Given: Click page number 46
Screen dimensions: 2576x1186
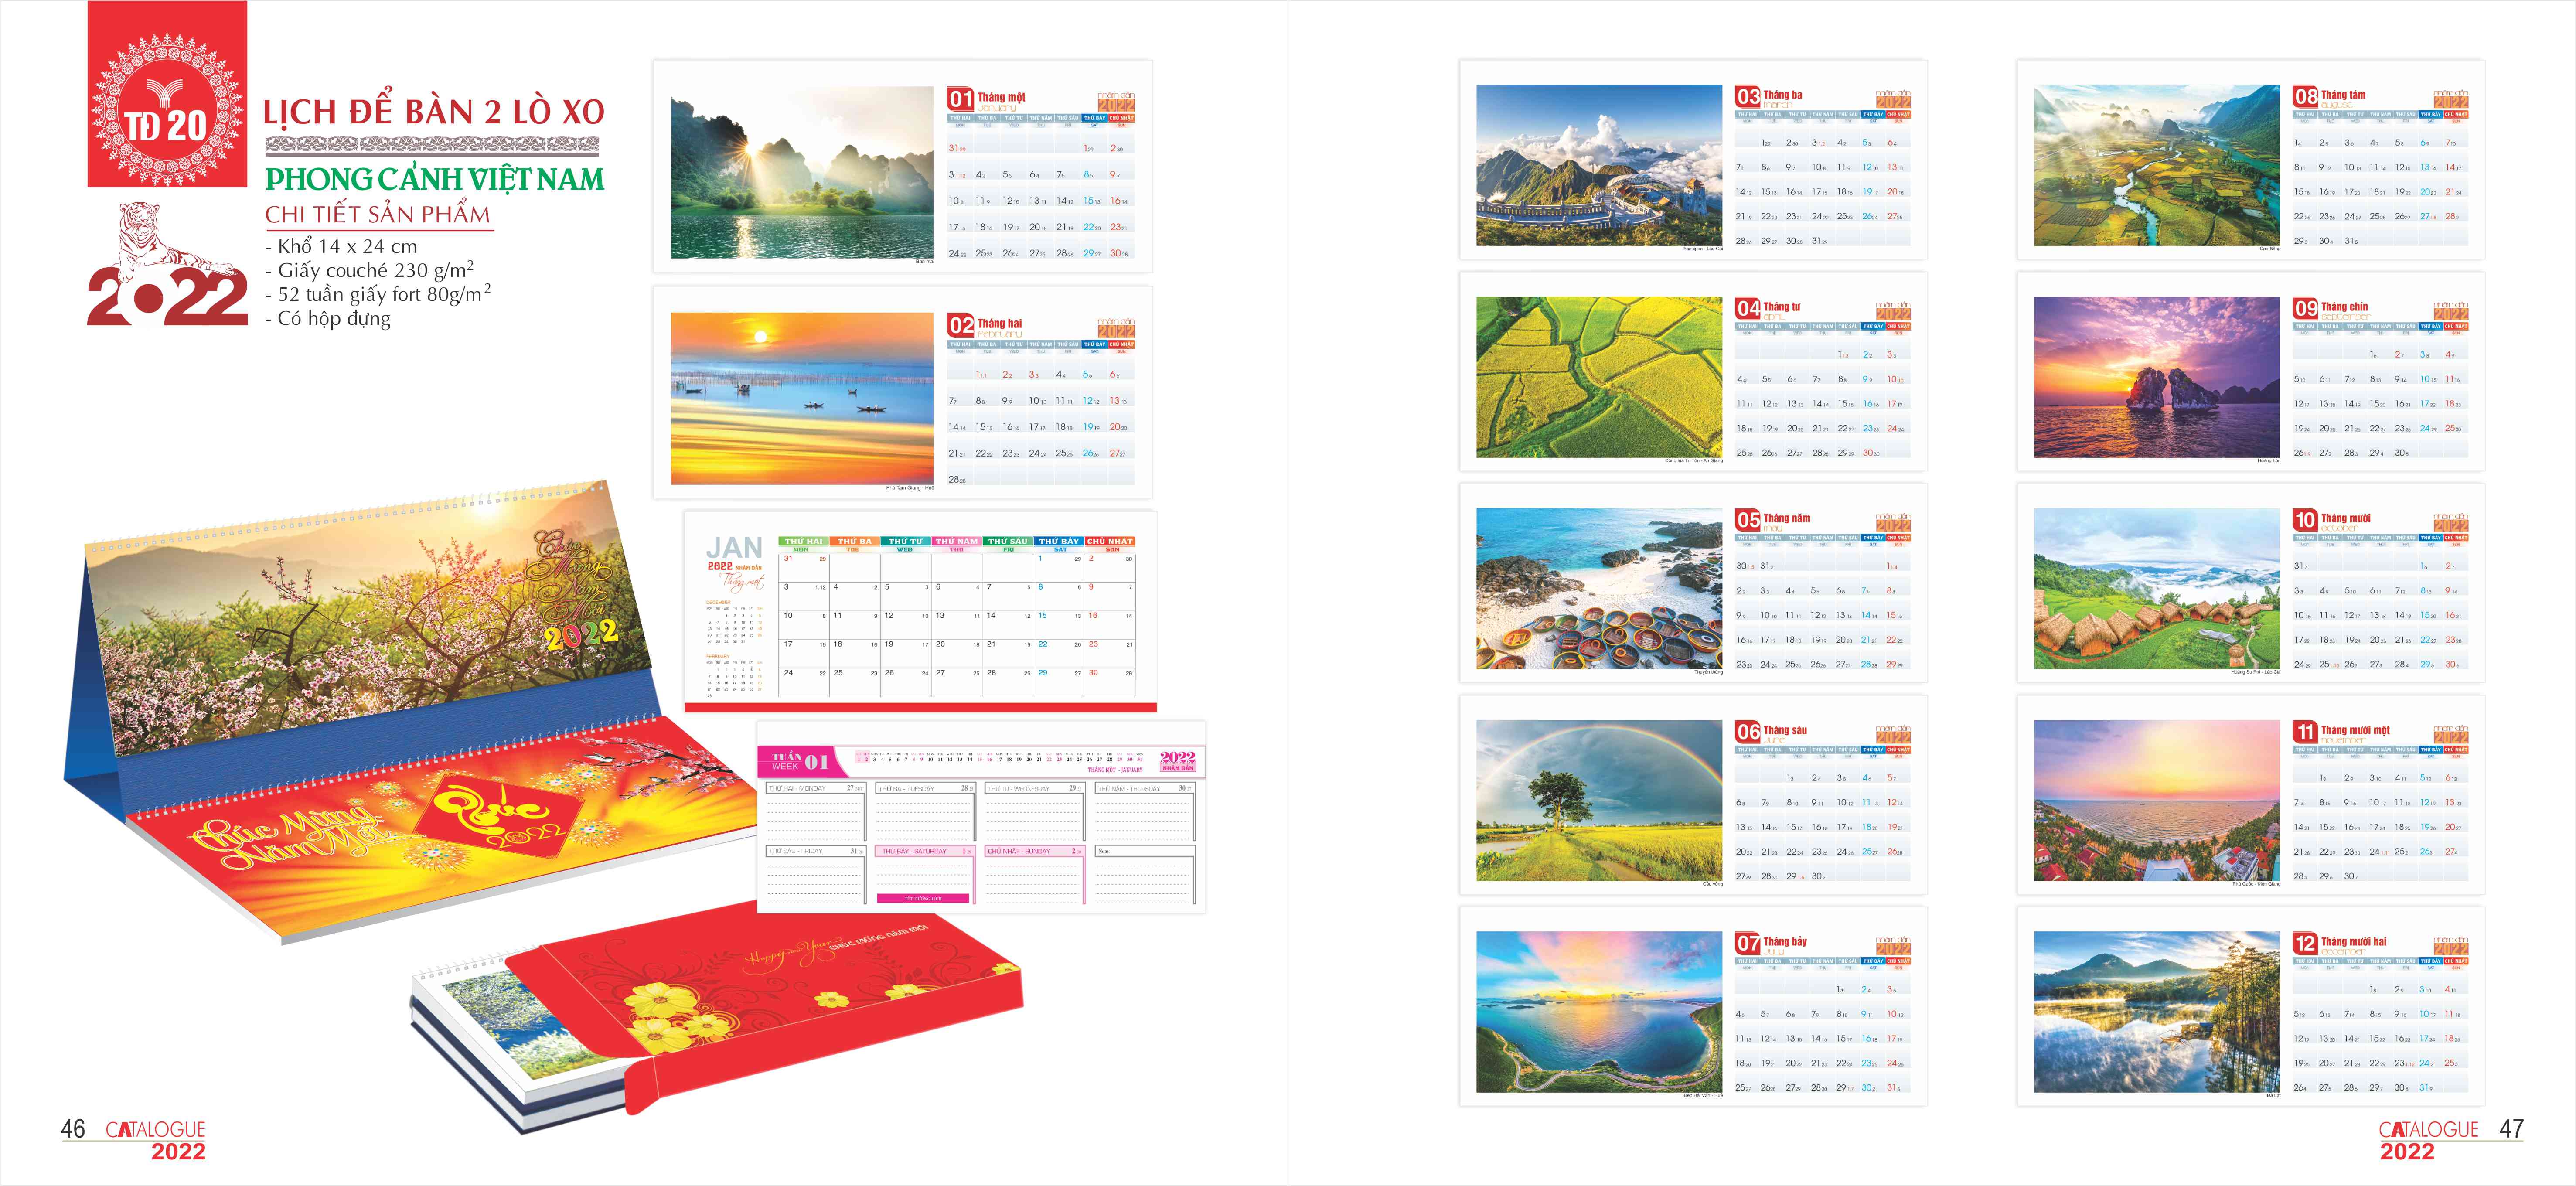Looking at the screenshot, I should click(x=73, y=1129).
